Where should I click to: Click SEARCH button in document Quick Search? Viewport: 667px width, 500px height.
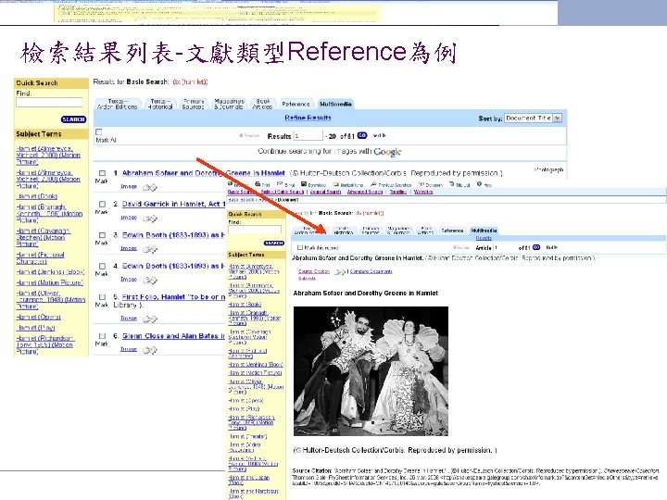[274, 244]
